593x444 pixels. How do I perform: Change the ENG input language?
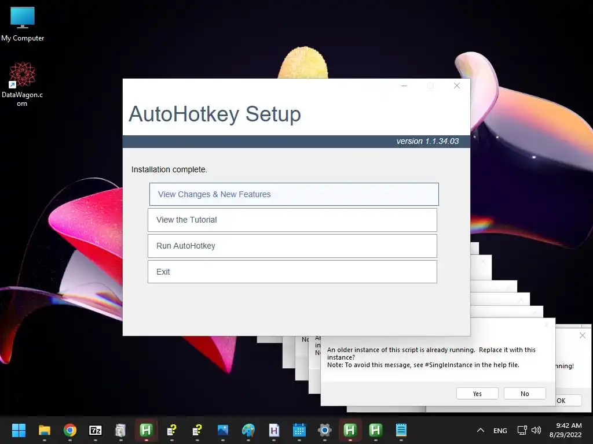point(500,430)
